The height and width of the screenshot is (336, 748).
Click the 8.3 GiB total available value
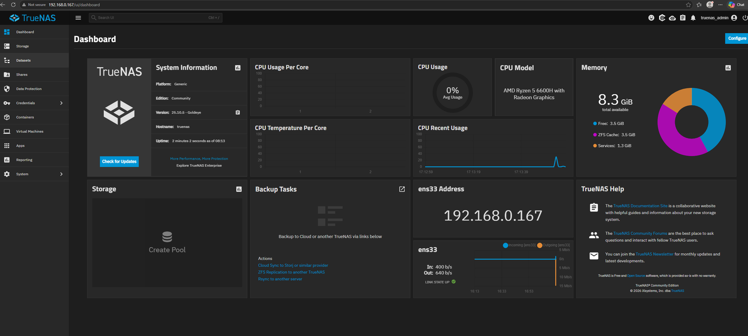pyautogui.click(x=615, y=100)
